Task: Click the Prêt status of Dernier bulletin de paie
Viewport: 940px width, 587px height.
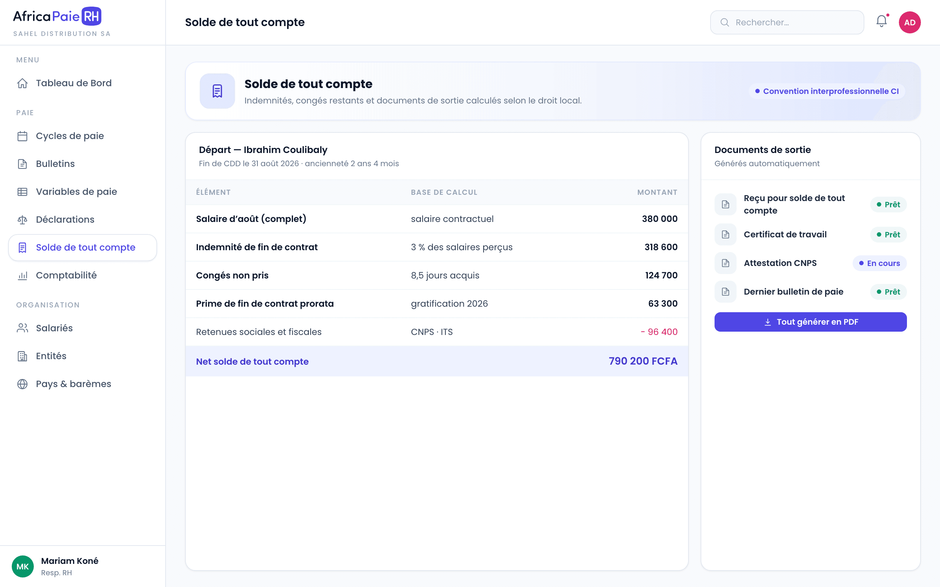Action: pyautogui.click(x=888, y=292)
